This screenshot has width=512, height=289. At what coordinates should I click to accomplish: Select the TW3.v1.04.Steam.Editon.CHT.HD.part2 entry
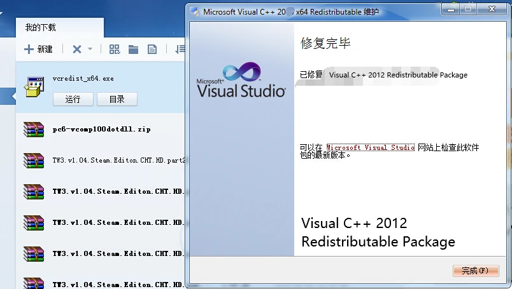[x=119, y=160]
